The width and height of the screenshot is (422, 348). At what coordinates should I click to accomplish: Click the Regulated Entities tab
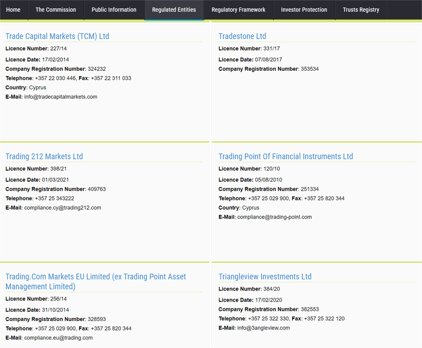click(174, 10)
